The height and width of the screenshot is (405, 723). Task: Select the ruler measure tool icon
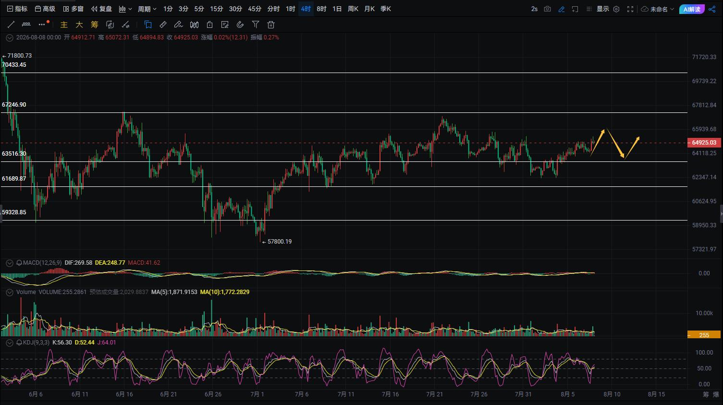[x=163, y=25]
